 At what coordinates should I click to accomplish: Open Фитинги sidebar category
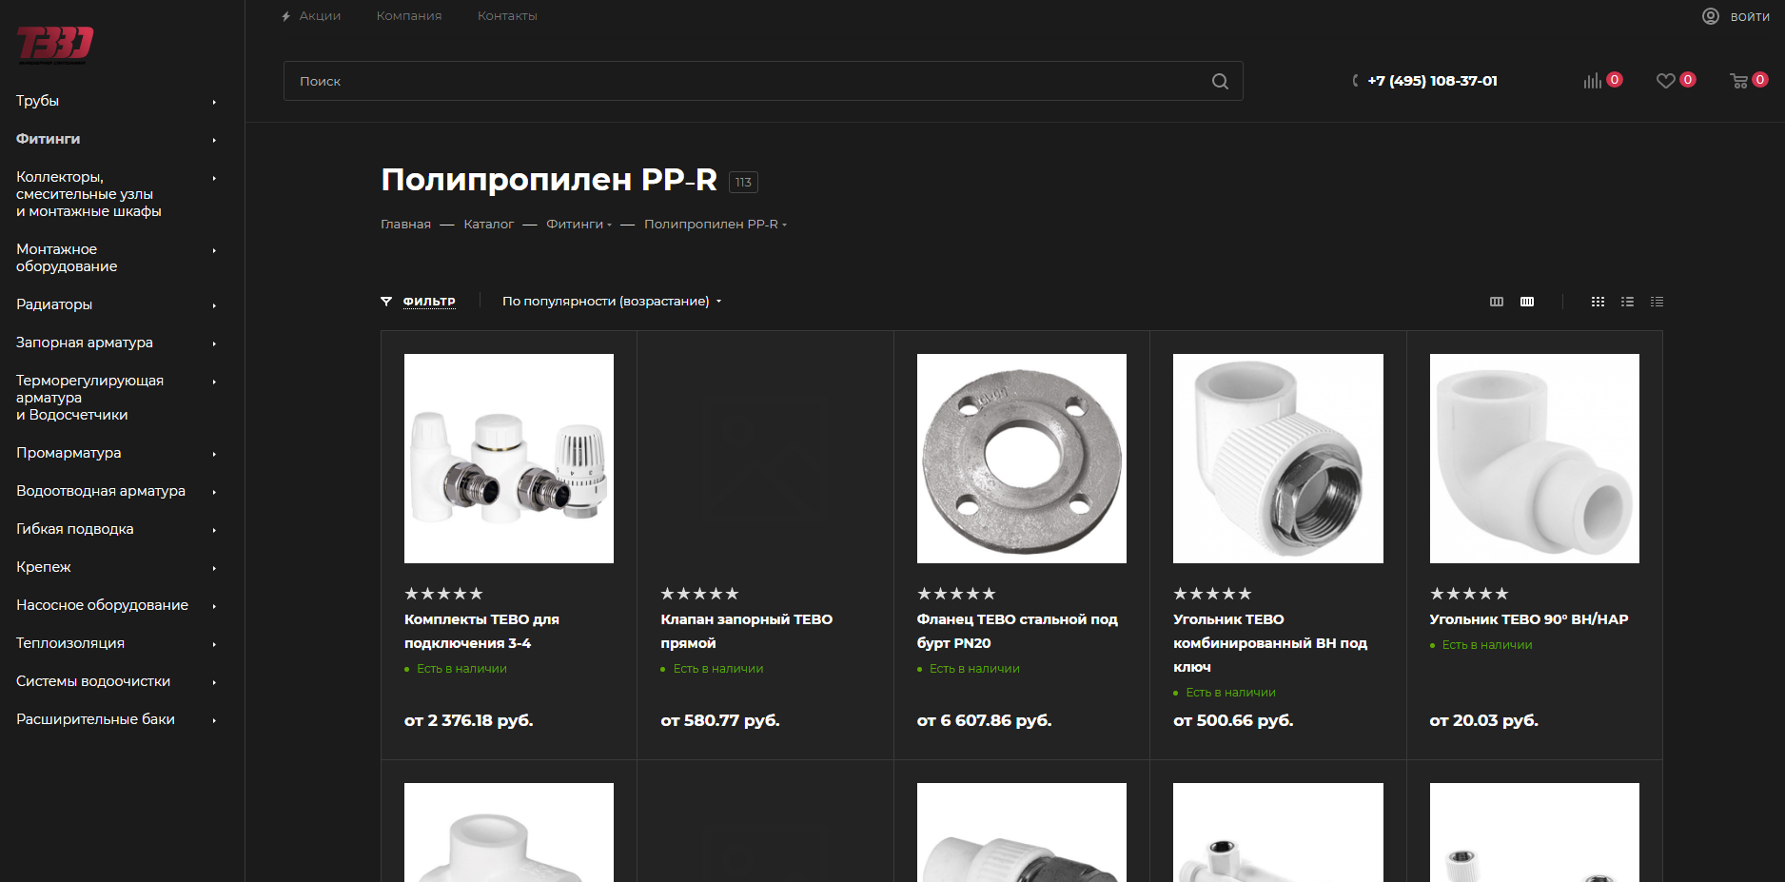[48, 139]
